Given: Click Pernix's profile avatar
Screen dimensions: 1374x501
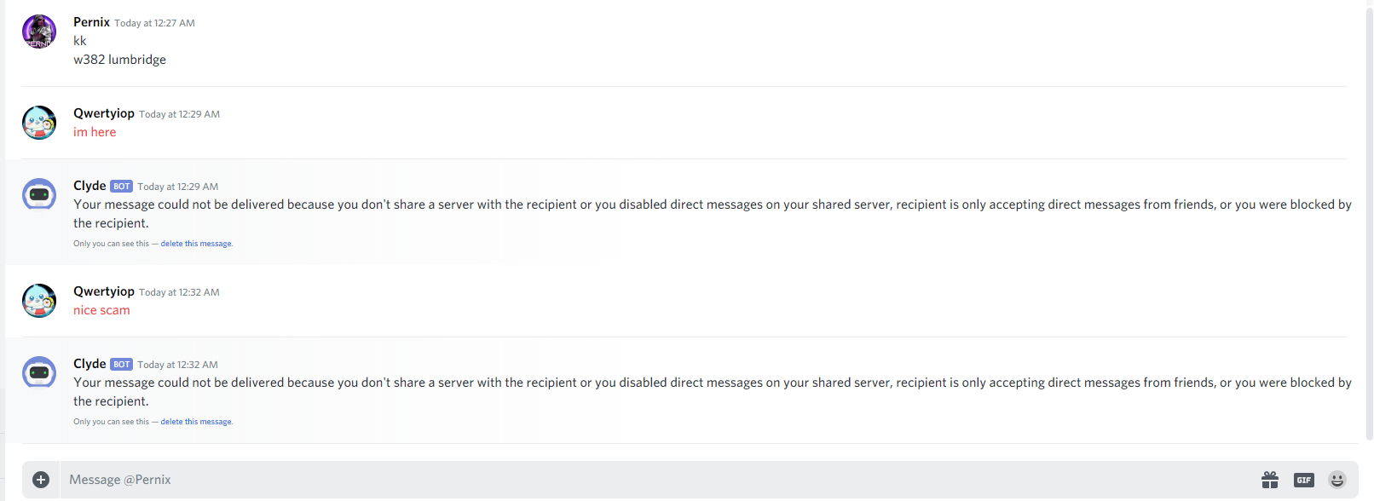Looking at the screenshot, I should click(39, 32).
